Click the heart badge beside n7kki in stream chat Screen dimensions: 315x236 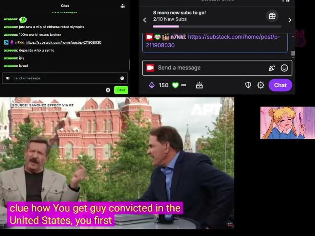click(x=157, y=37)
